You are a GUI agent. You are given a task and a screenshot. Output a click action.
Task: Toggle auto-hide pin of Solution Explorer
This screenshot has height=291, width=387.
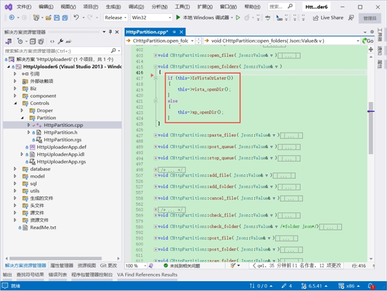[x=110, y=32]
